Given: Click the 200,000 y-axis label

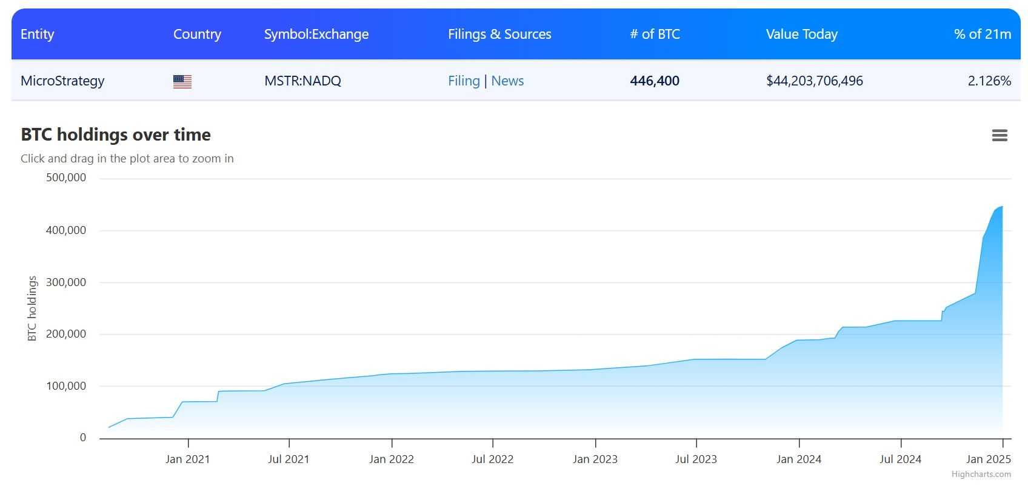Looking at the screenshot, I should click(x=66, y=334).
